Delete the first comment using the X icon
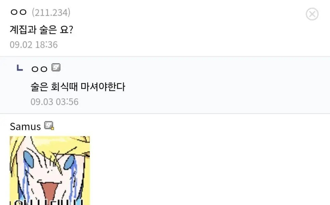Viewport: 330px width, 205px height. pos(312,14)
